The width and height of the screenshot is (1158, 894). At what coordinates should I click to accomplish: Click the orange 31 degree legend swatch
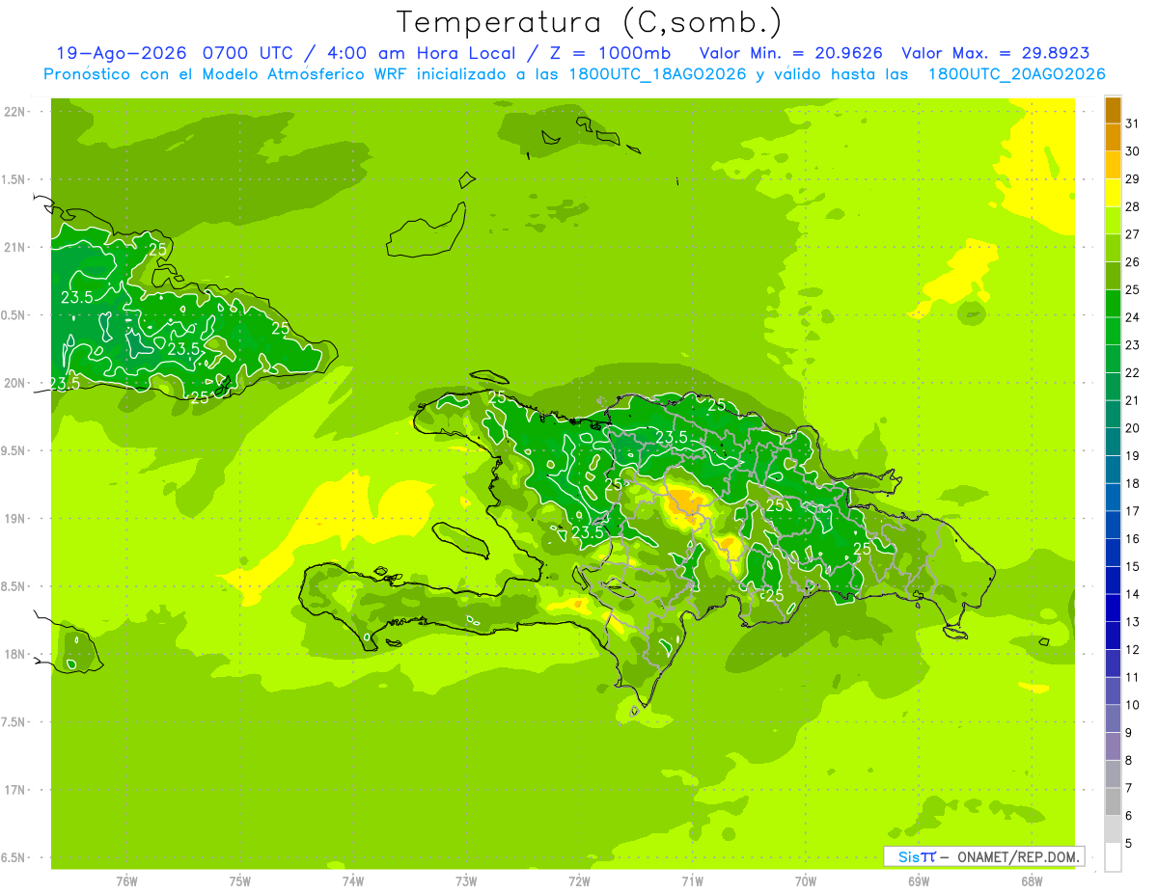[x=1113, y=111]
